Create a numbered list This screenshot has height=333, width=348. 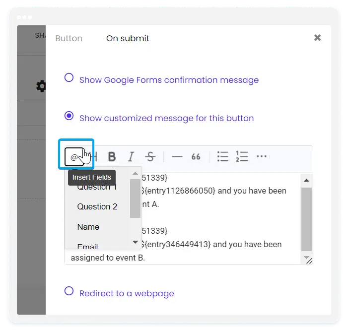coord(242,157)
